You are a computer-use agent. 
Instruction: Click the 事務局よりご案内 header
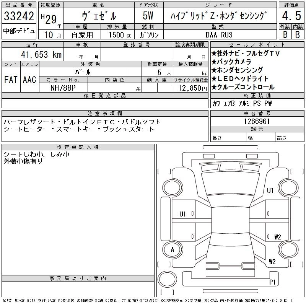[78, 278]
